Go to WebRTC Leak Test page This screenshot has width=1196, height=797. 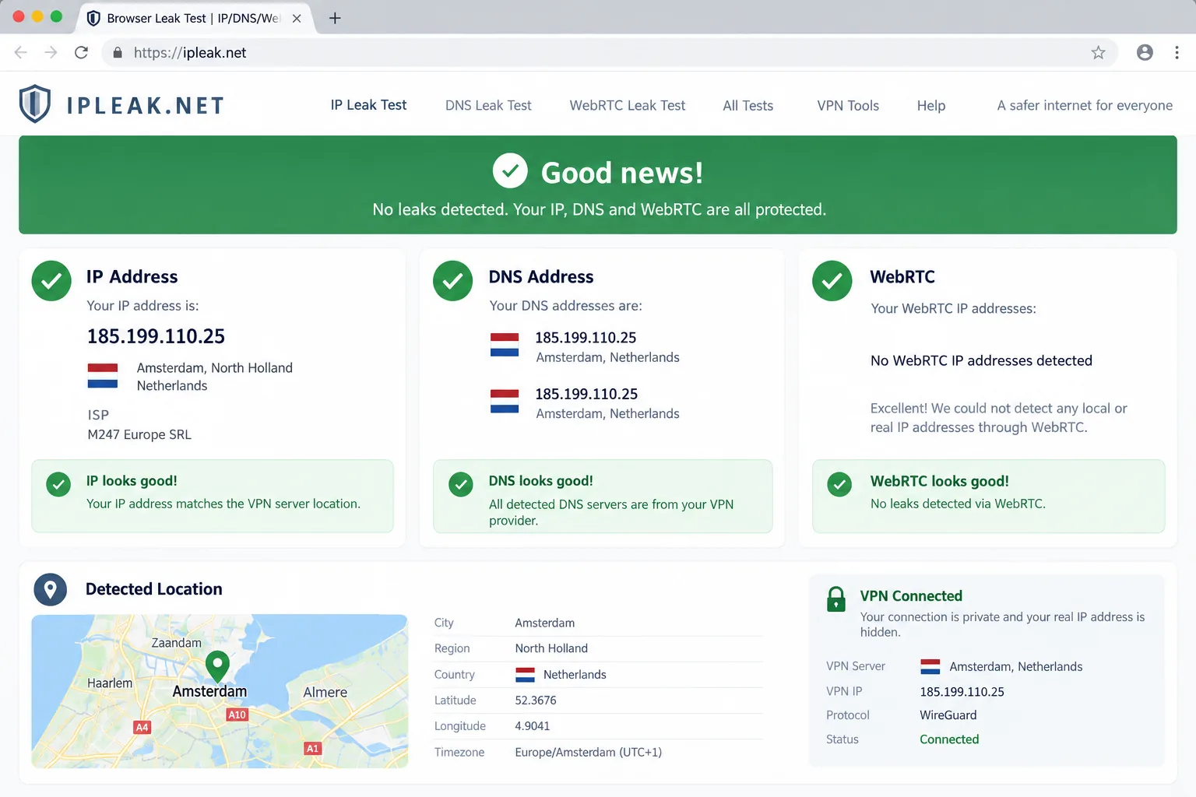coord(628,105)
